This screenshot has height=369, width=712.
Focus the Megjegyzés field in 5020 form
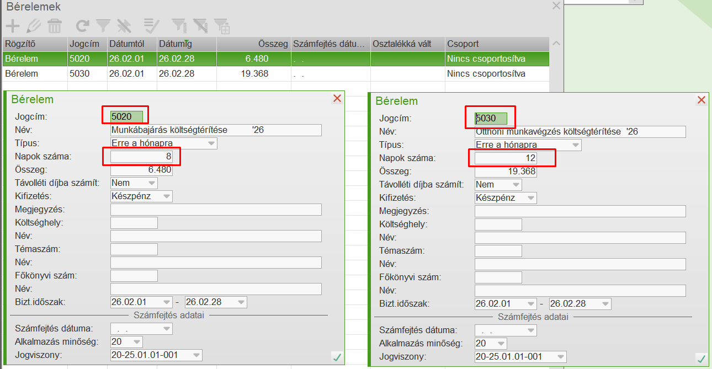point(216,210)
